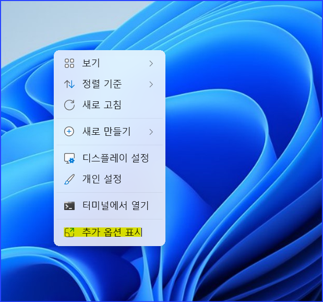Open the 새로 만들기 menu entry
This screenshot has height=302, width=323.
[x=110, y=131]
